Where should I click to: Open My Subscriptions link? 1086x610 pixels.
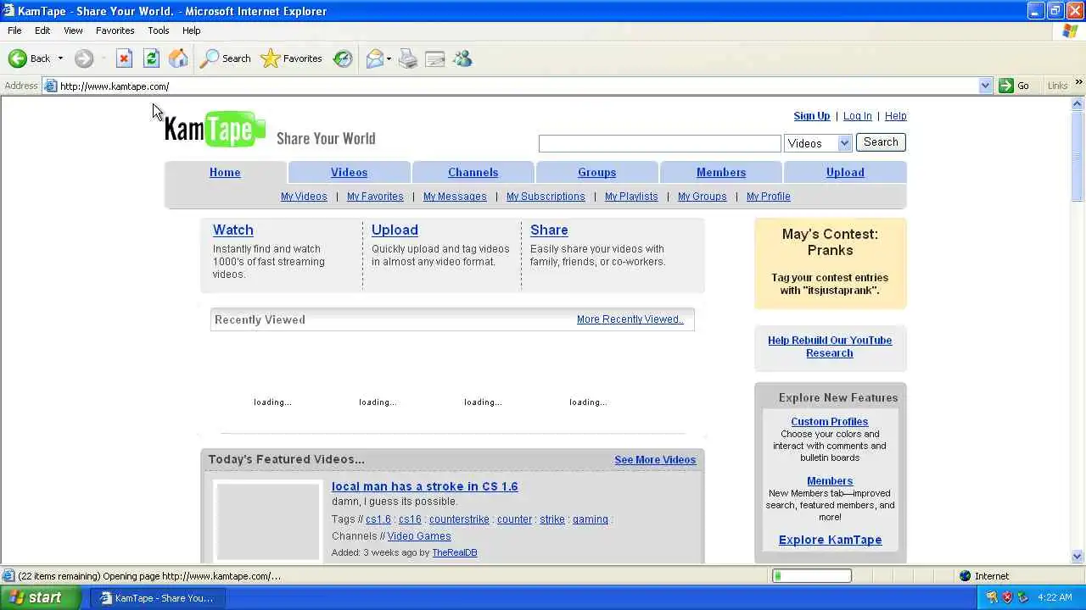(546, 197)
